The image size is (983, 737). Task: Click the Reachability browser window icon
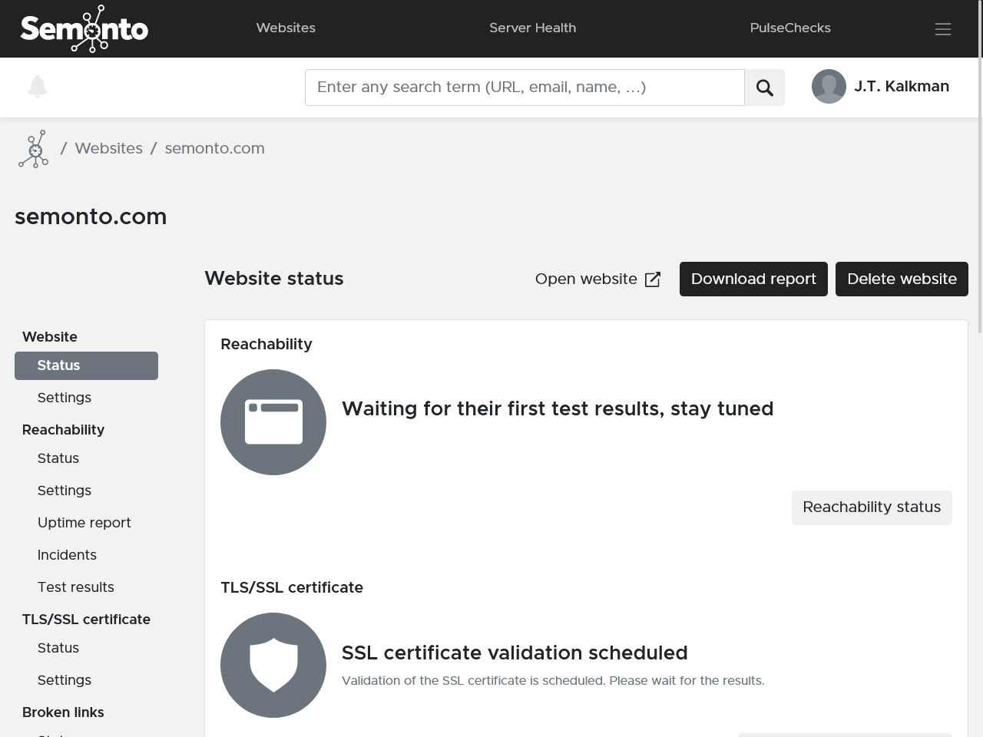click(273, 422)
